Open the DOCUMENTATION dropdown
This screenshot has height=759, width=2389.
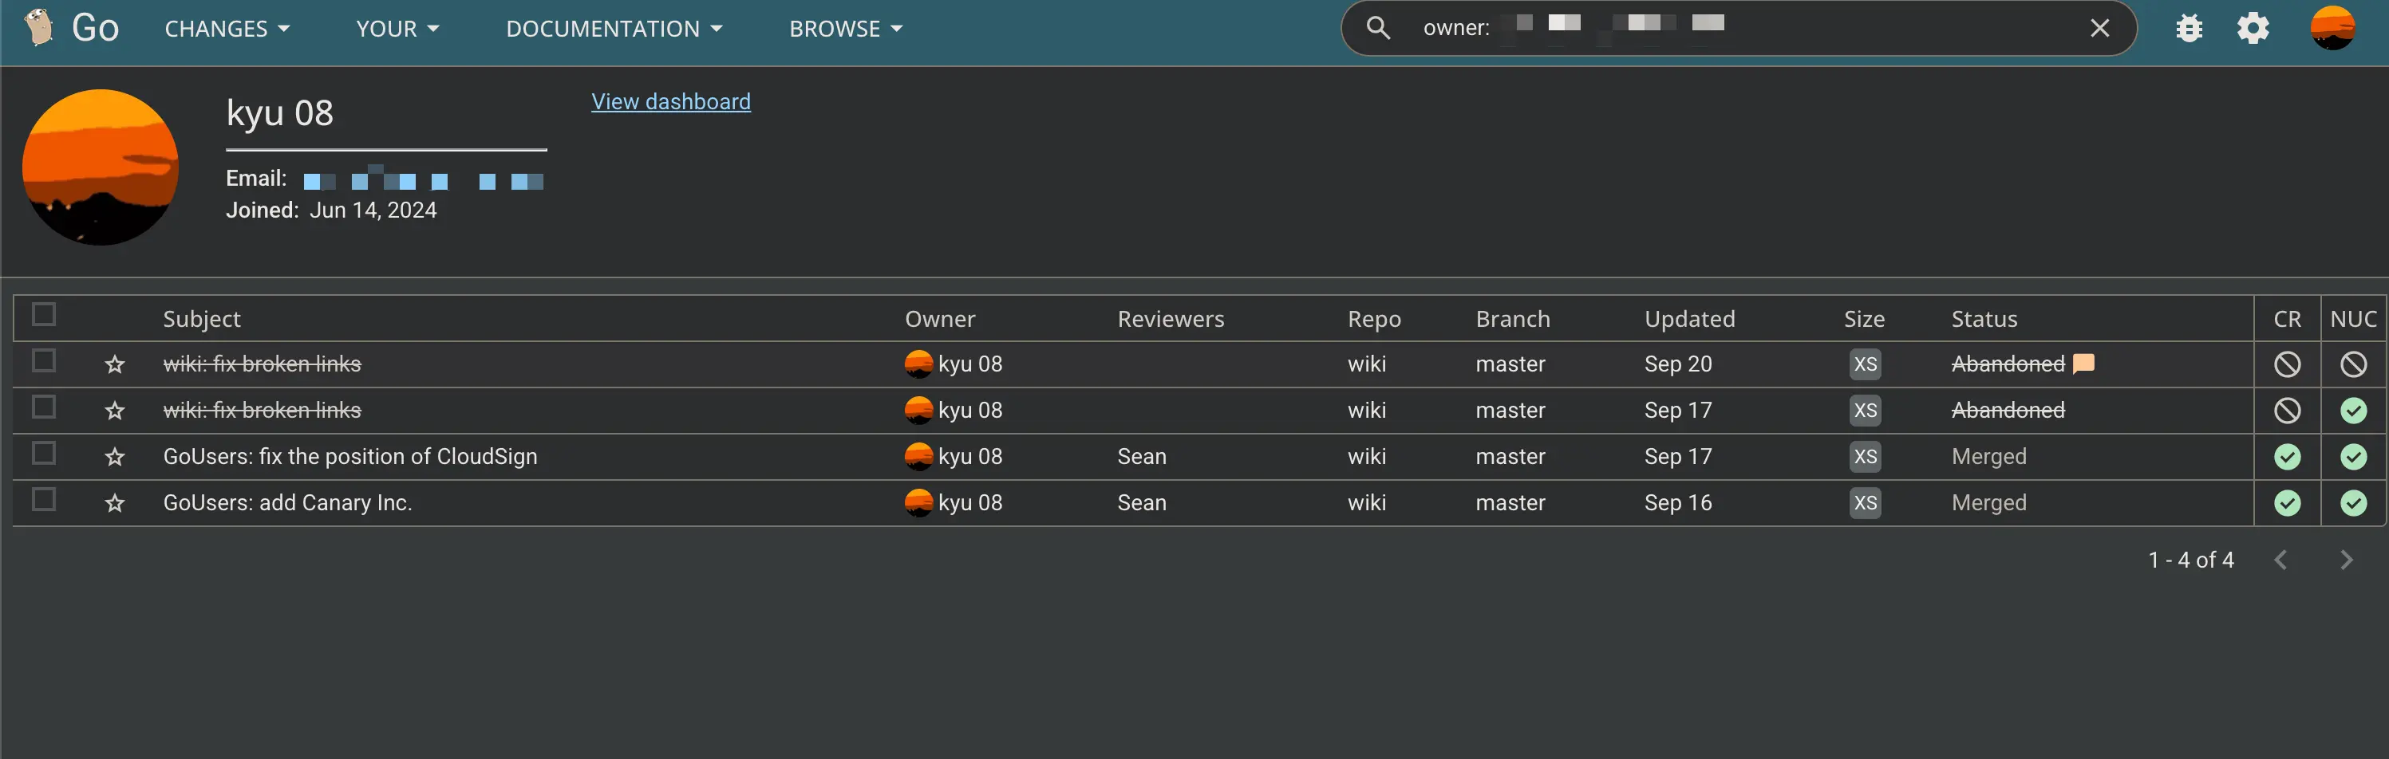(614, 28)
